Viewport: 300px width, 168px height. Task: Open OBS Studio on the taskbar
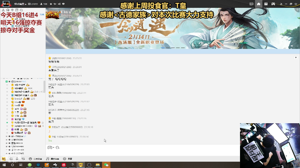click(x=89, y=165)
